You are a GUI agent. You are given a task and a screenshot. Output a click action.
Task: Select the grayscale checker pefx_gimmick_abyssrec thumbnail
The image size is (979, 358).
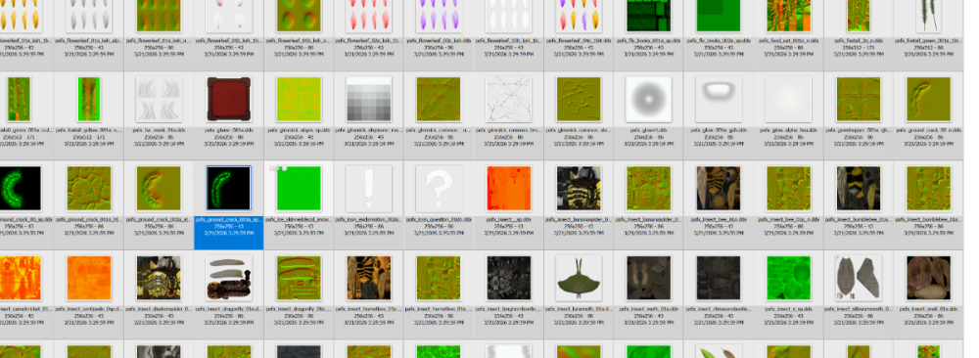coord(368,100)
